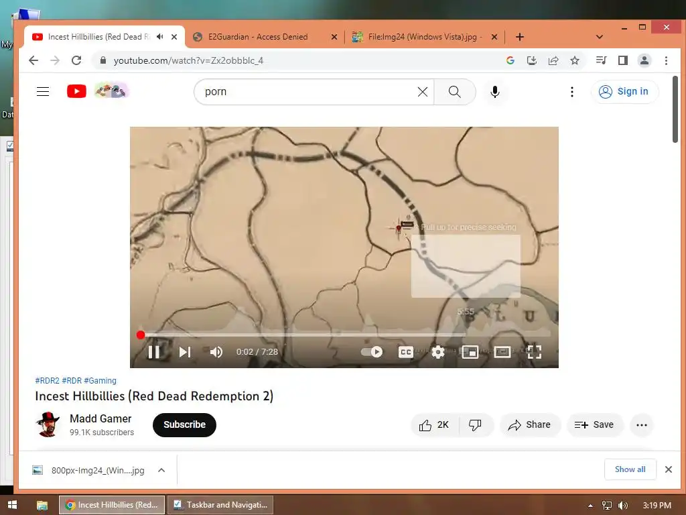Screen dimensions: 686x515
Task: Go to YouTube home via logo
Action: [76, 91]
